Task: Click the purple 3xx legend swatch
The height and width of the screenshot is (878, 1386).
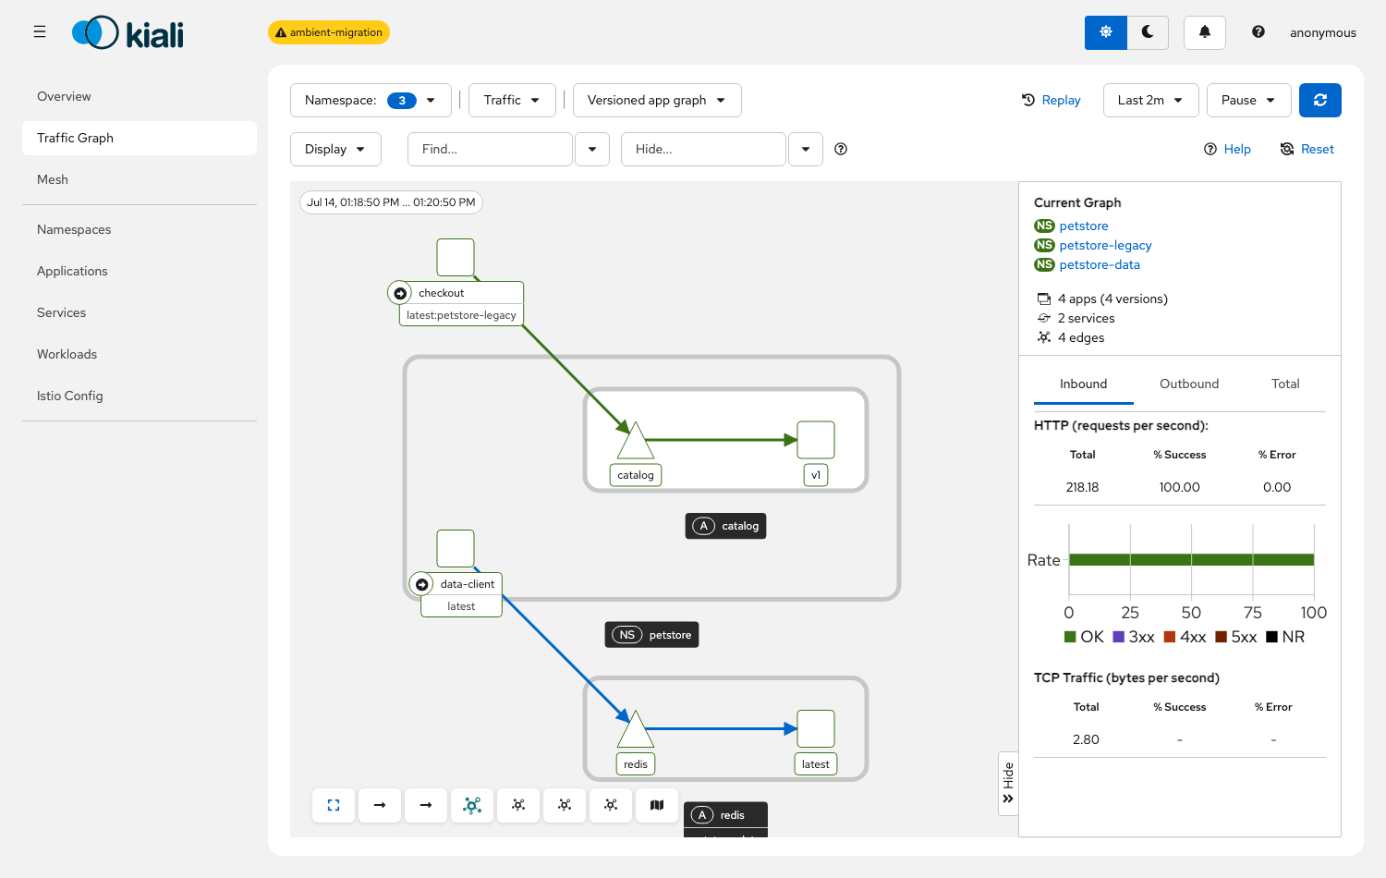Action: pos(1119,637)
